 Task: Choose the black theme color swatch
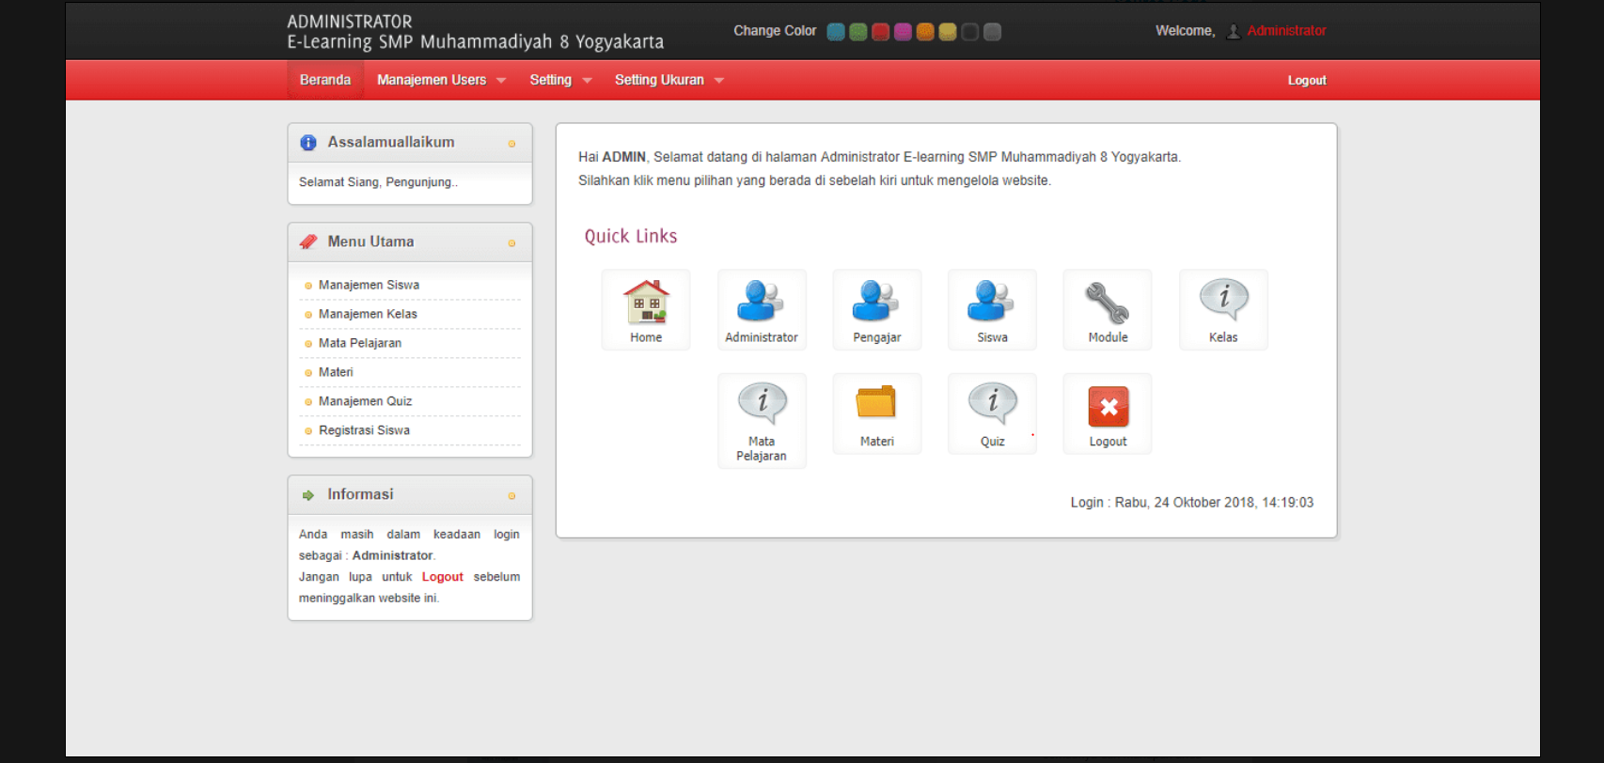tap(969, 32)
